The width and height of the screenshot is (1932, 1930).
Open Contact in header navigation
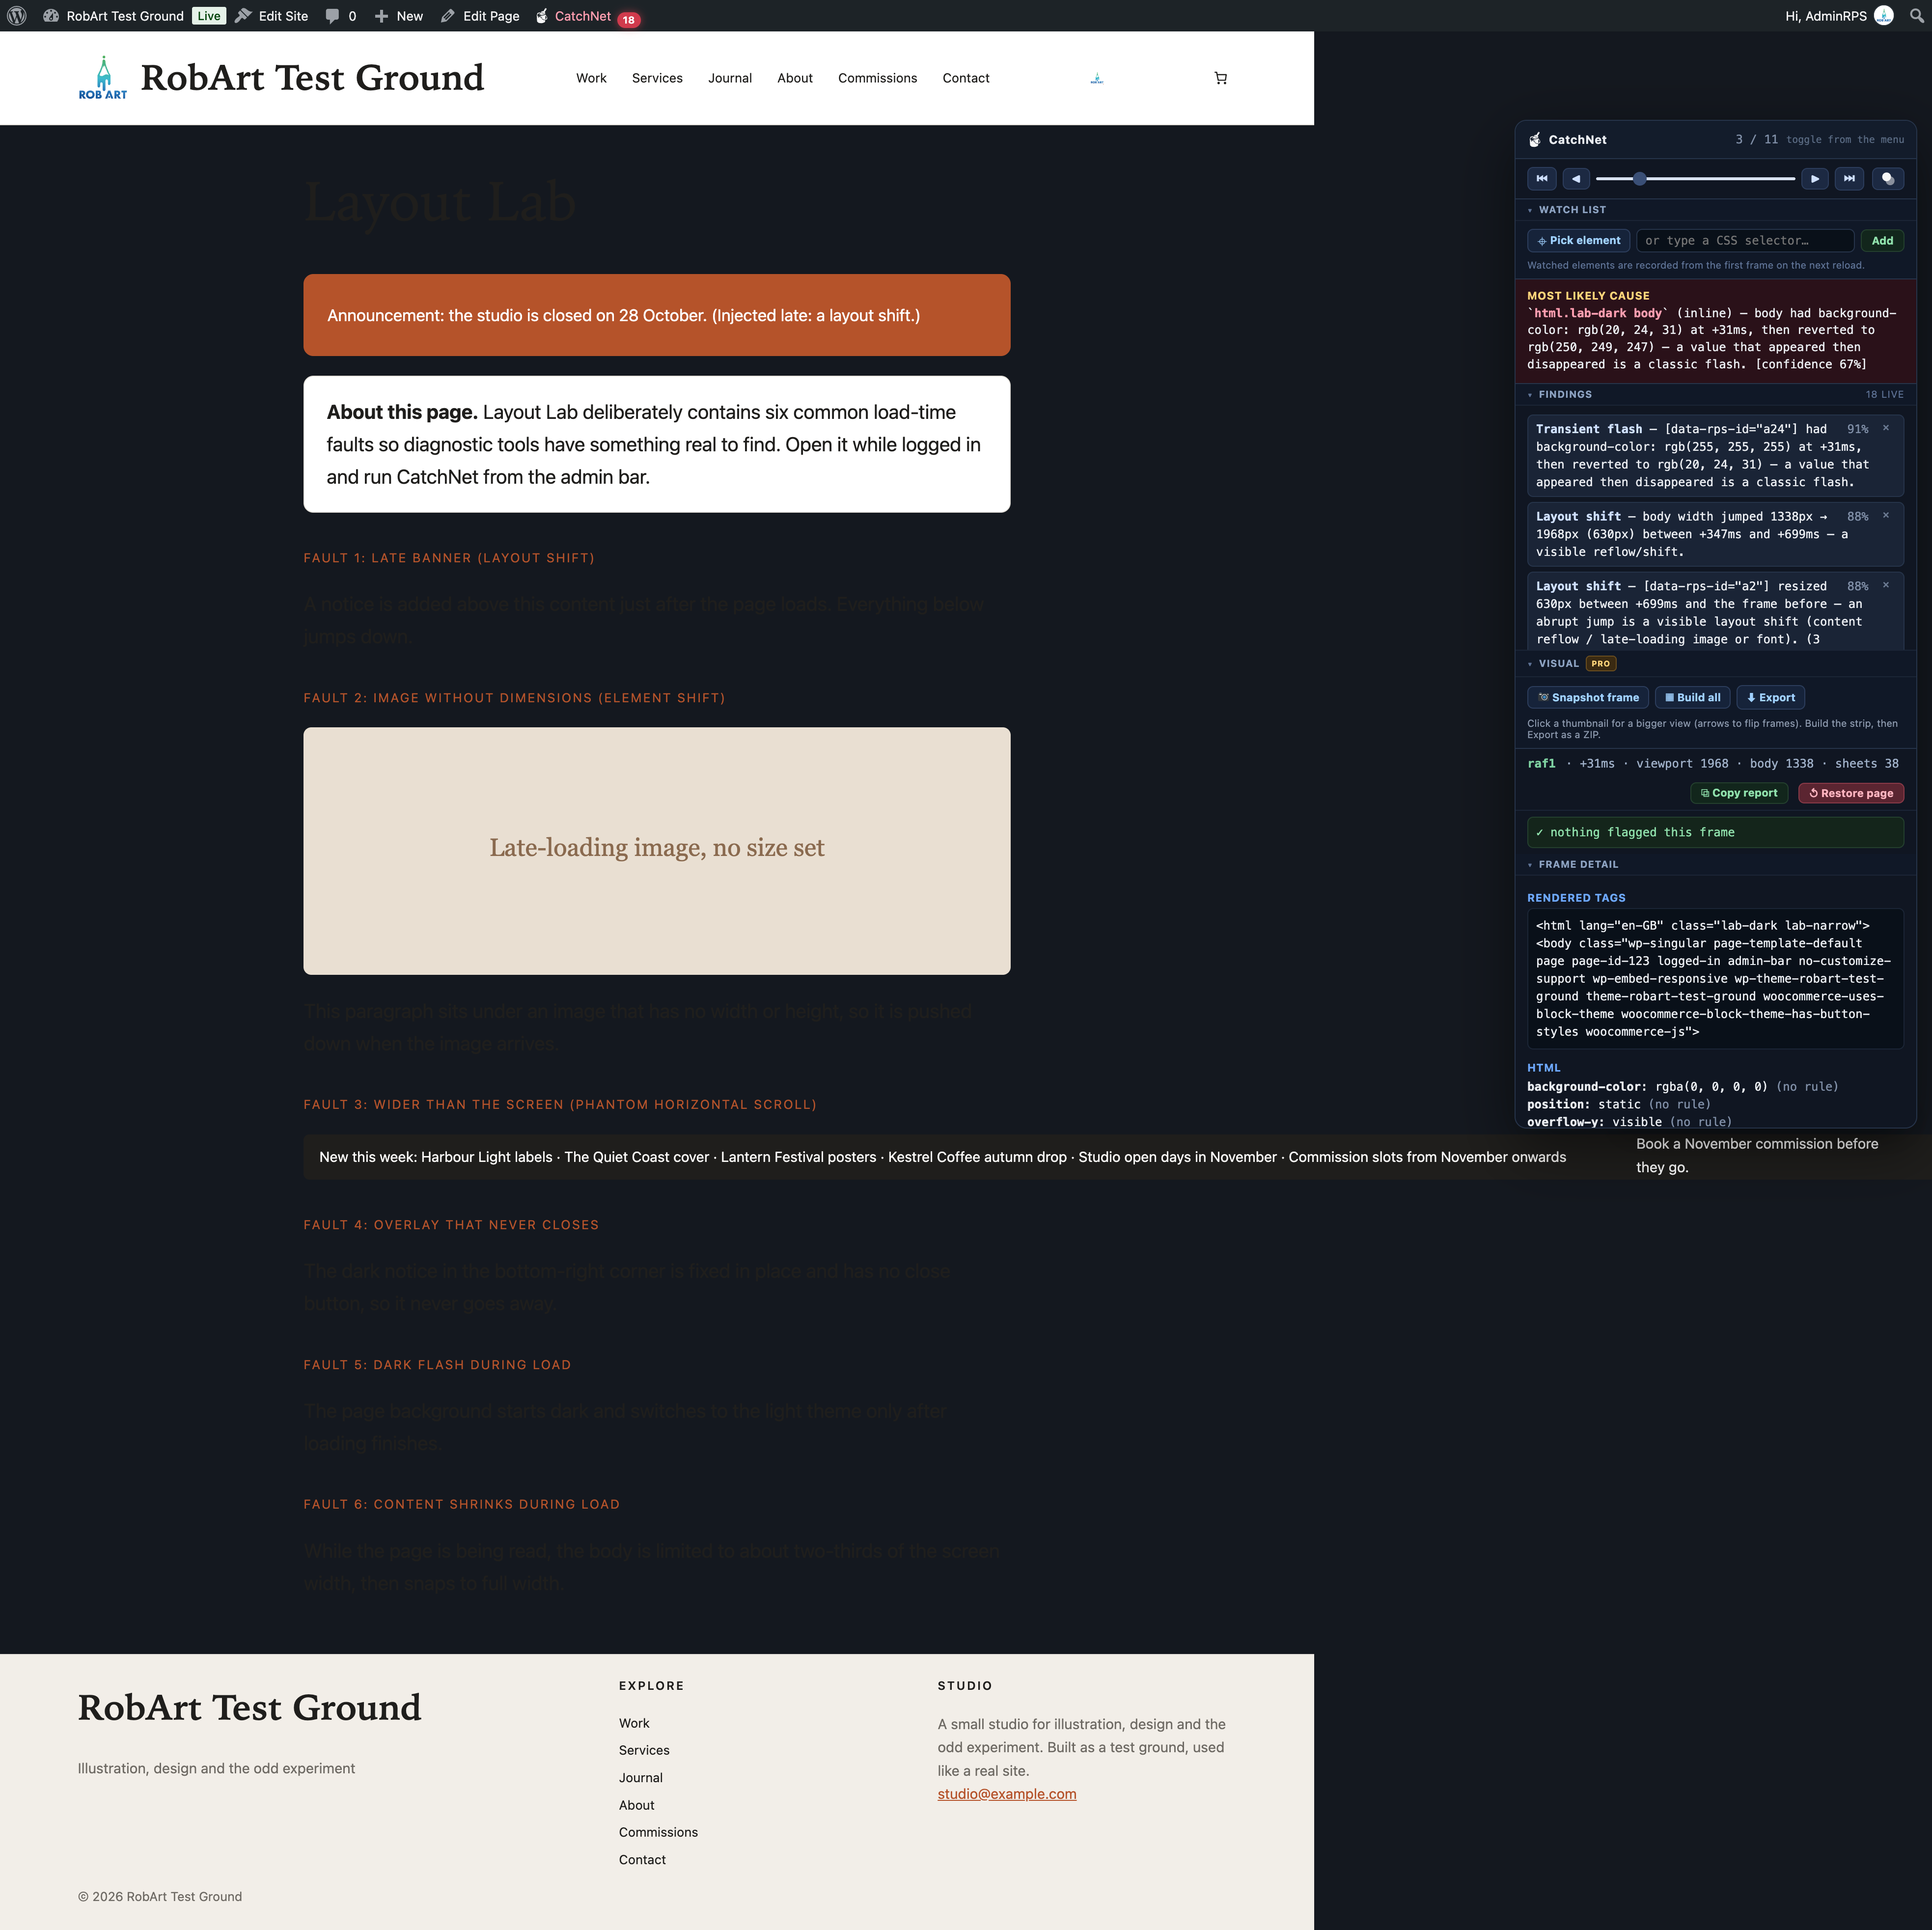[x=966, y=78]
